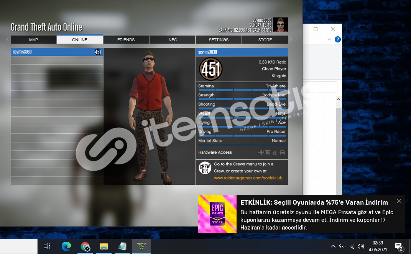Select the ONLINE tab
The image size is (411, 254).
80,39
